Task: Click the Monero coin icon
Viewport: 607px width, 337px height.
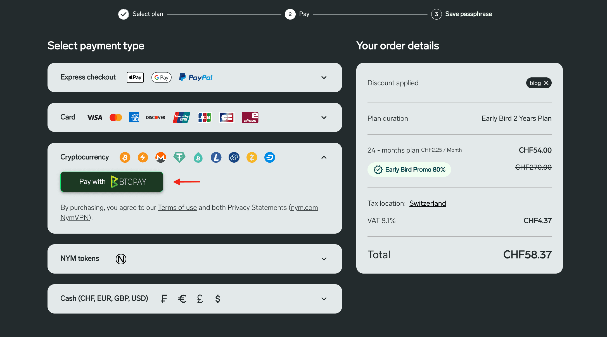Action: [161, 157]
